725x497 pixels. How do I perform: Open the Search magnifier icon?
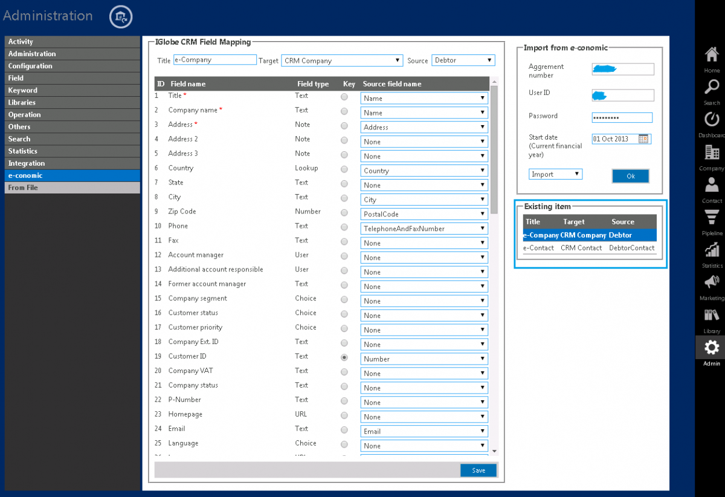click(x=711, y=88)
